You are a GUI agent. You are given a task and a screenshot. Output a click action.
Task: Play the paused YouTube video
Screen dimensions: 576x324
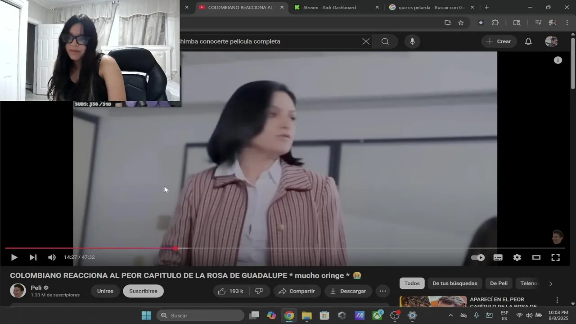(14, 257)
